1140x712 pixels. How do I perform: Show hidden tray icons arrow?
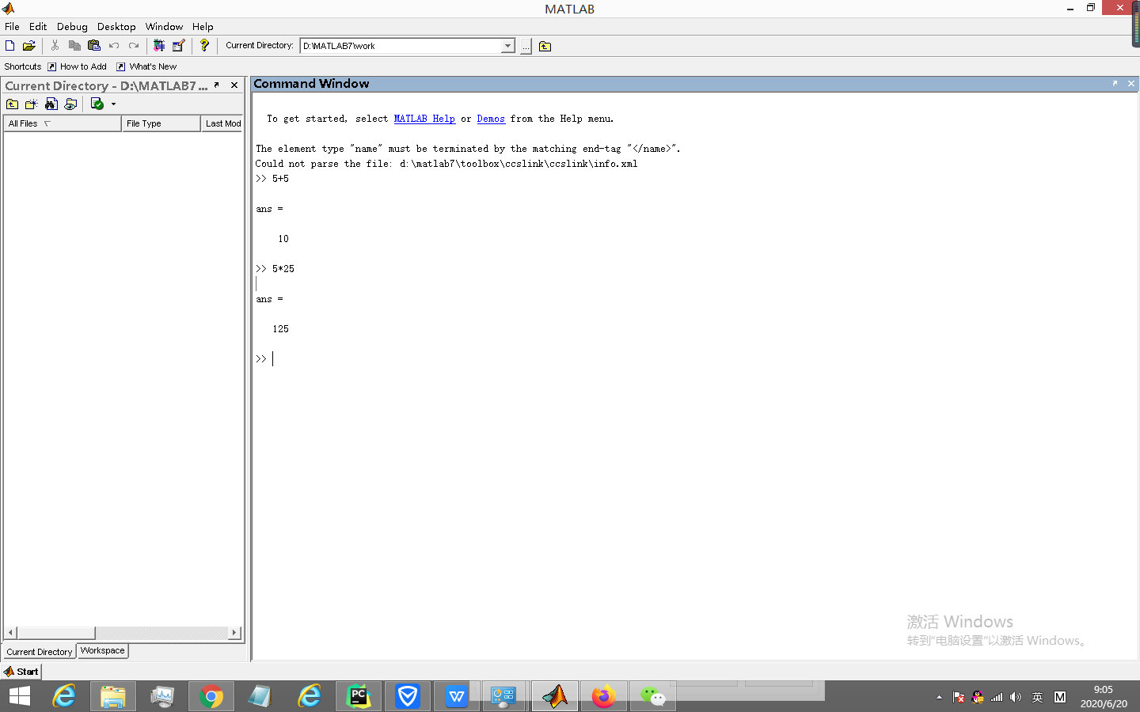click(939, 697)
